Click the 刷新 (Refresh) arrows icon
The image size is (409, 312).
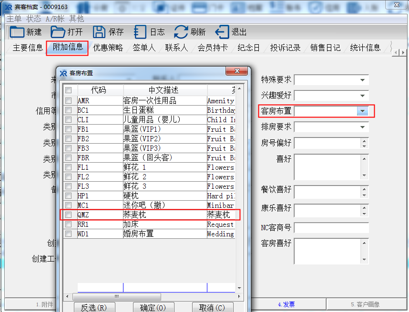[x=181, y=32]
